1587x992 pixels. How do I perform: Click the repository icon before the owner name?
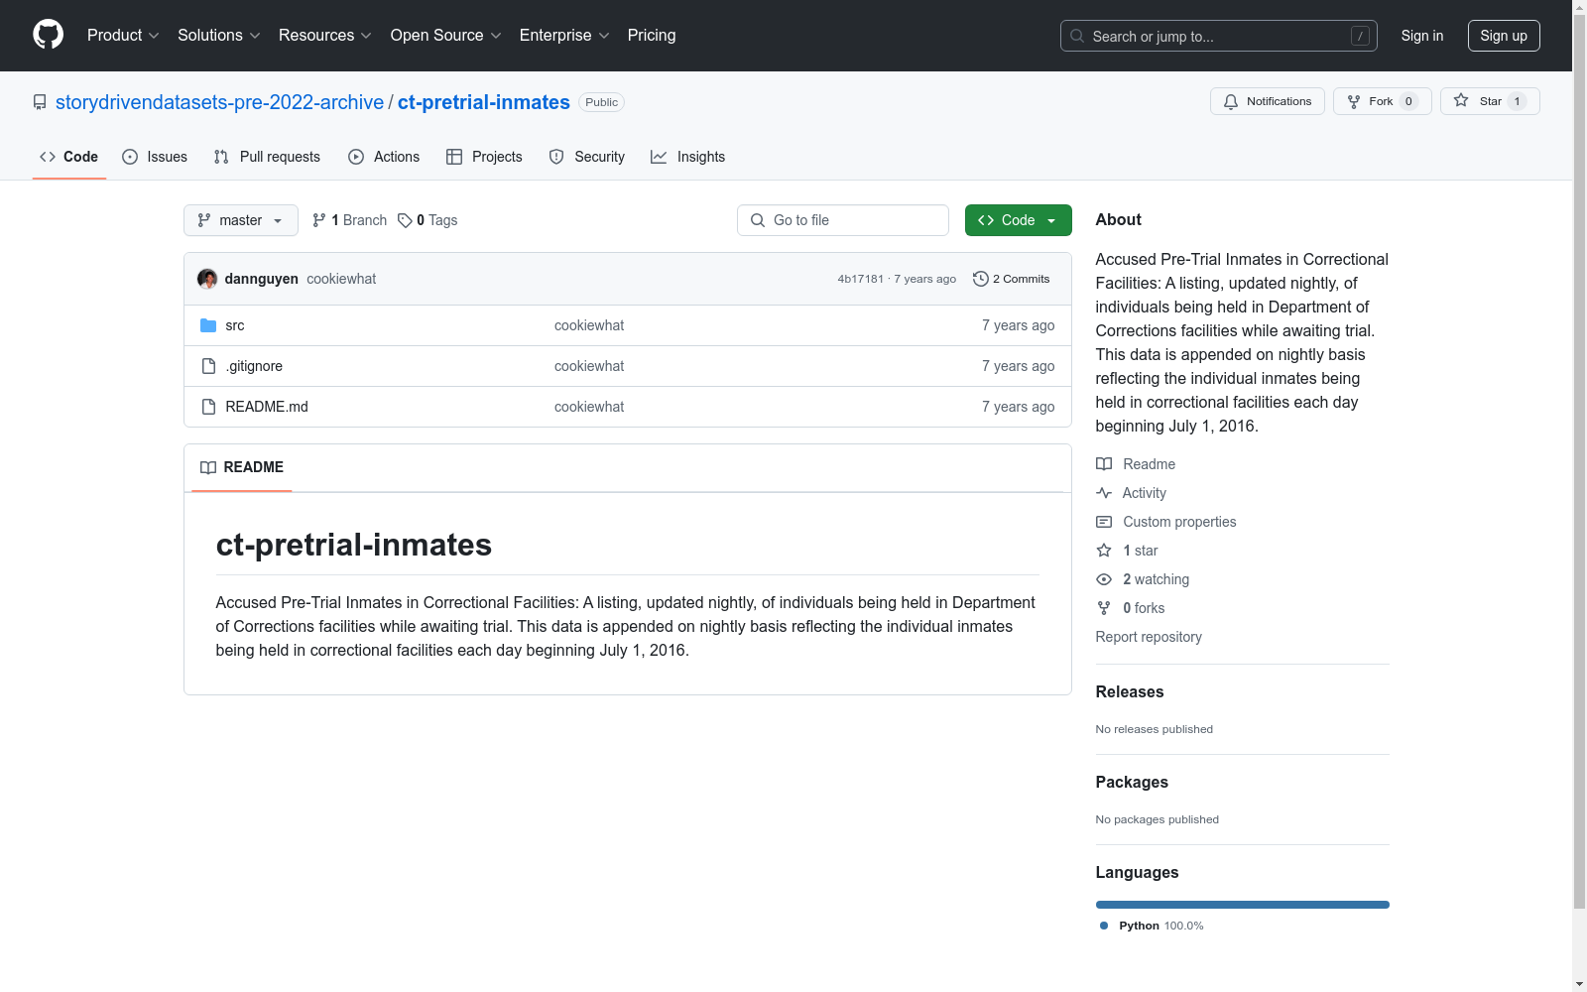40,102
